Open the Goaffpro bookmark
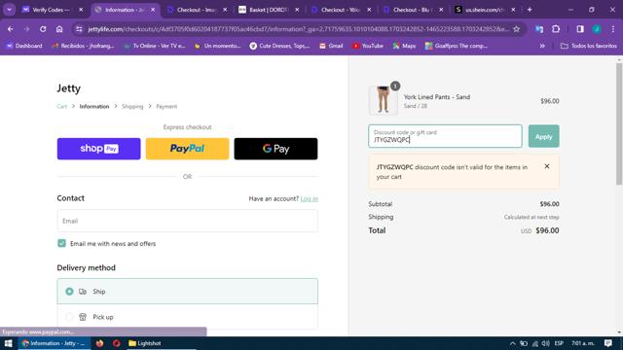The image size is (623, 350). (x=457, y=46)
